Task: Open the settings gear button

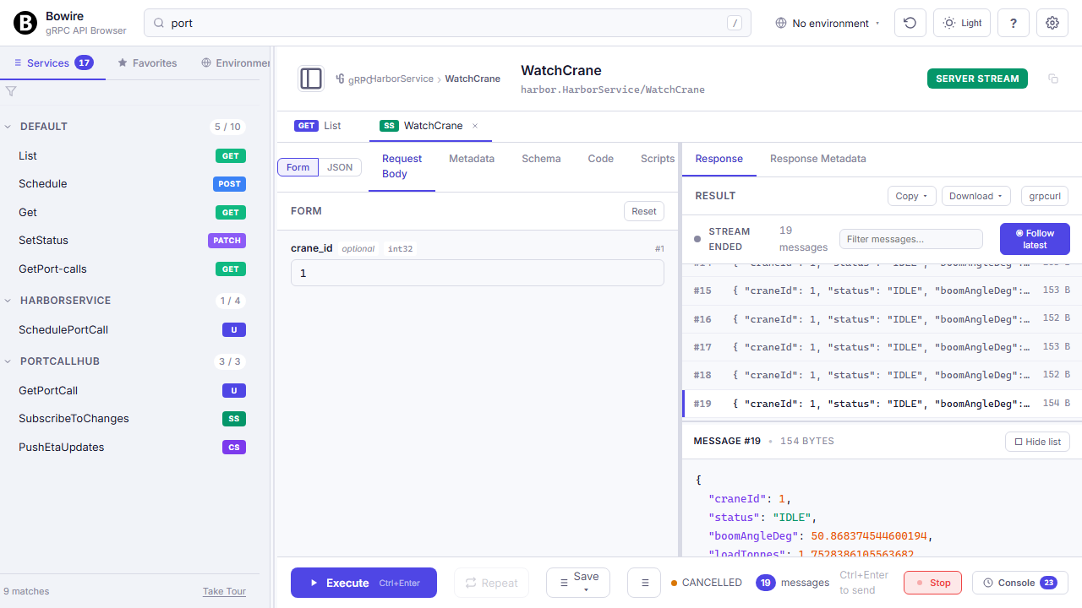Action: pos(1052,23)
